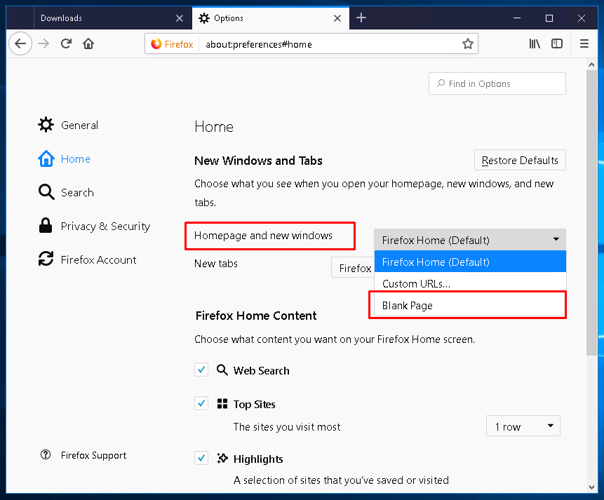604x500 pixels.
Task: Switch to the Options tab
Action: (270, 18)
